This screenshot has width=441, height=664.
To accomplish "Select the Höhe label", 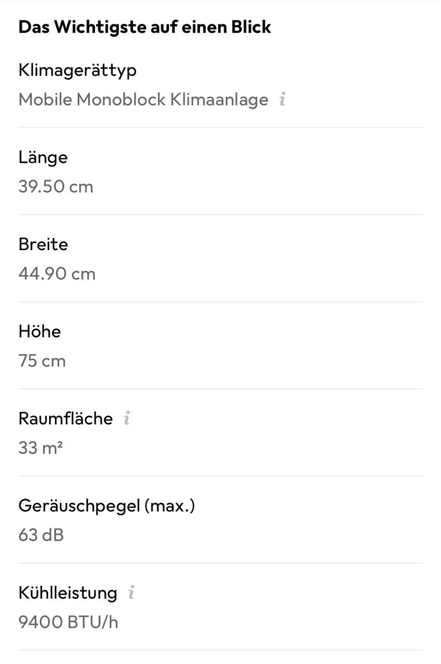I will 40,331.
